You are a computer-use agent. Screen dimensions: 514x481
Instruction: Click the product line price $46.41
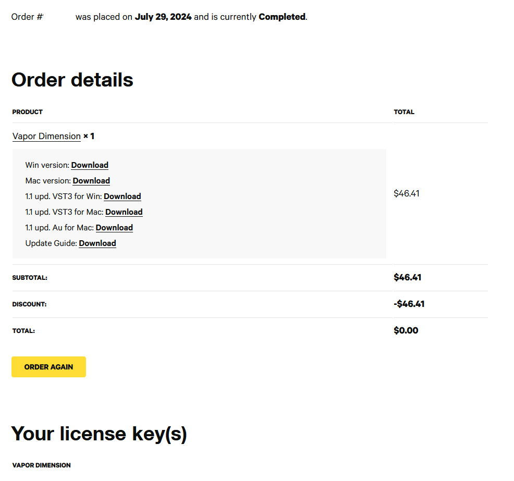pyautogui.click(x=407, y=193)
